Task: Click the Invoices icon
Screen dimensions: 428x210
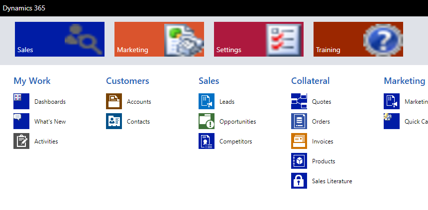Action: point(299,141)
